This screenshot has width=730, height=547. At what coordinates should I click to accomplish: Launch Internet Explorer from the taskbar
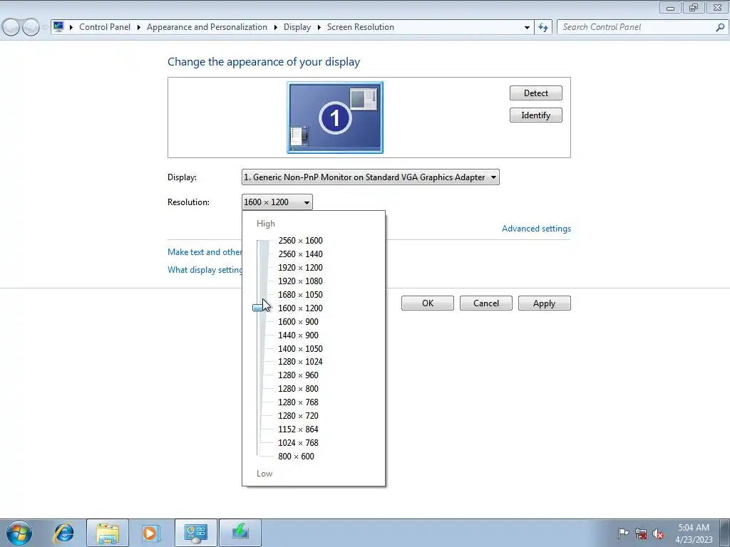(x=63, y=533)
